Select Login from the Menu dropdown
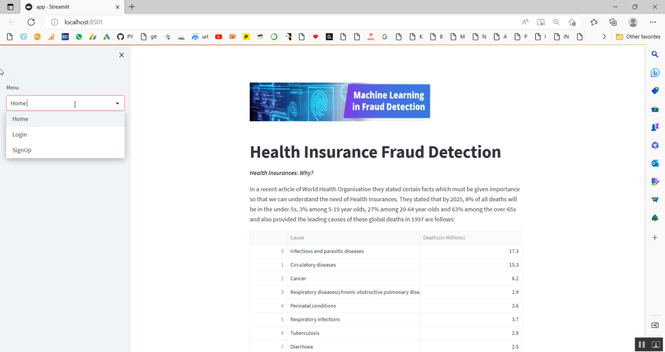 (x=20, y=134)
